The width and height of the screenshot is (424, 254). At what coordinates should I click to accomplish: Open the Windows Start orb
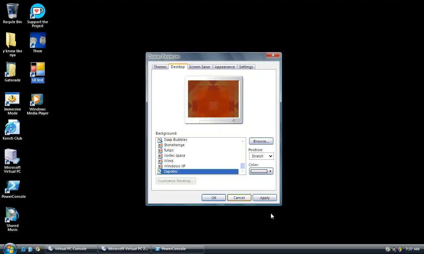click(x=10, y=249)
